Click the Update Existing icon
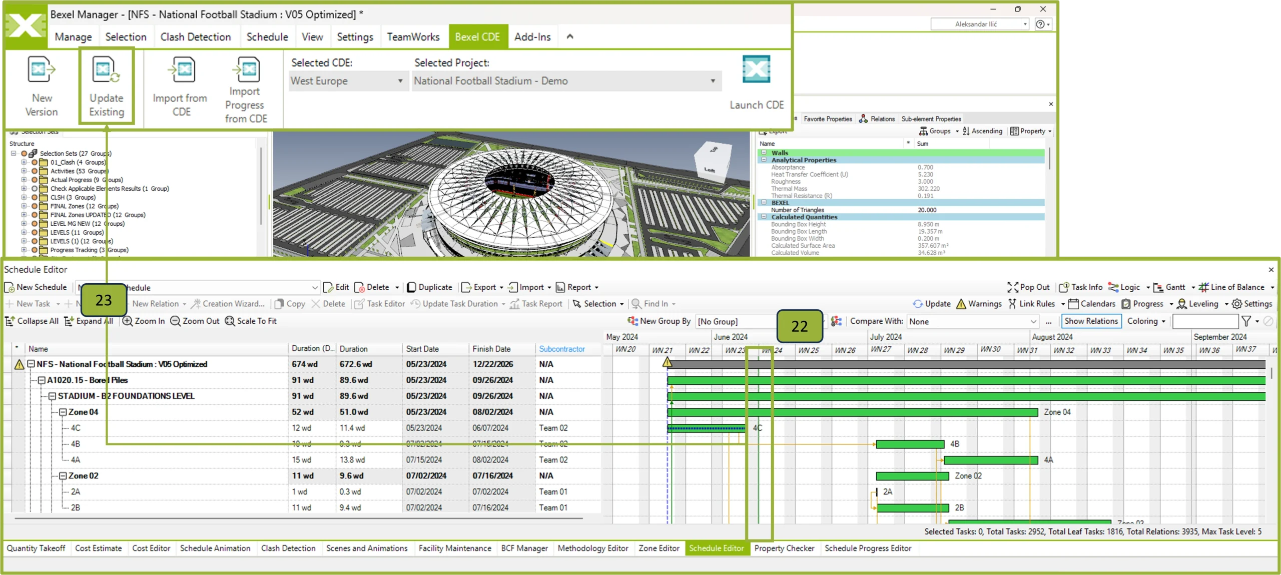1281x575 pixels. (x=106, y=70)
